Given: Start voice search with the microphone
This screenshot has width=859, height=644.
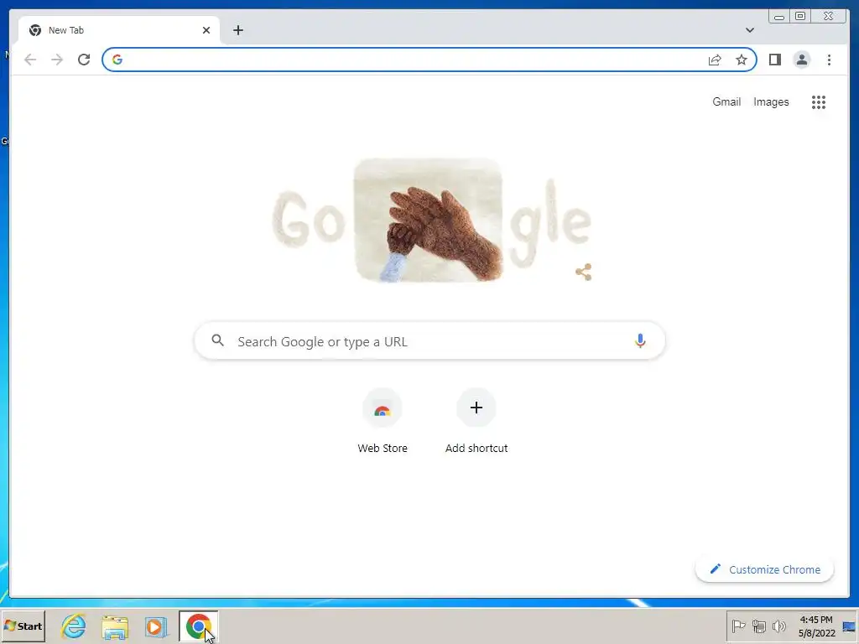Looking at the screenshot, I should coord(640,340).
